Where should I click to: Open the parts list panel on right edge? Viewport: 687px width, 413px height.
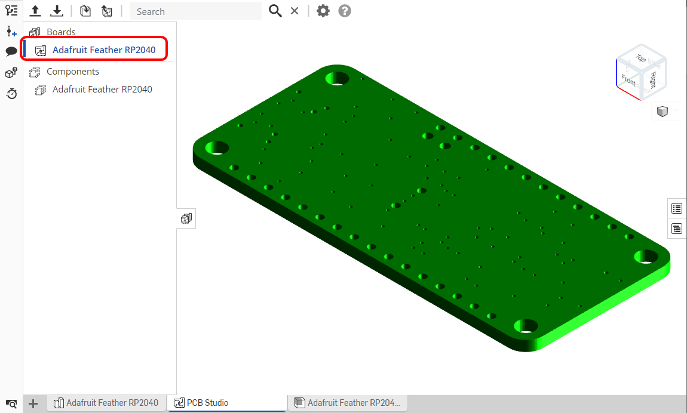pyautogui.click(x=676, y=208)
